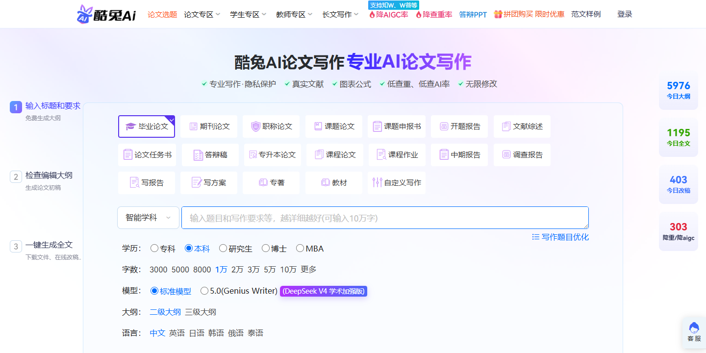This screenshot has height=353, width=706.
Task: Select the 毕业论文 graduation cap icon
Action: 130,126
